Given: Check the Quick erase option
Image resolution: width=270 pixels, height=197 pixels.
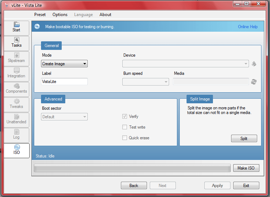Looking at the screenshot, I should click(x=124, y=138).
